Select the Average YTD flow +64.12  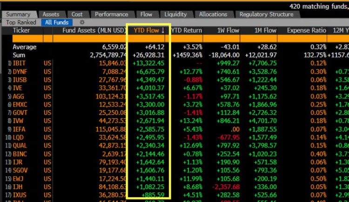point(154,47)
